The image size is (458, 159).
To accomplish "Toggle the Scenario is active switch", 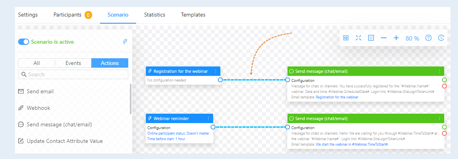I will point(23,42).
